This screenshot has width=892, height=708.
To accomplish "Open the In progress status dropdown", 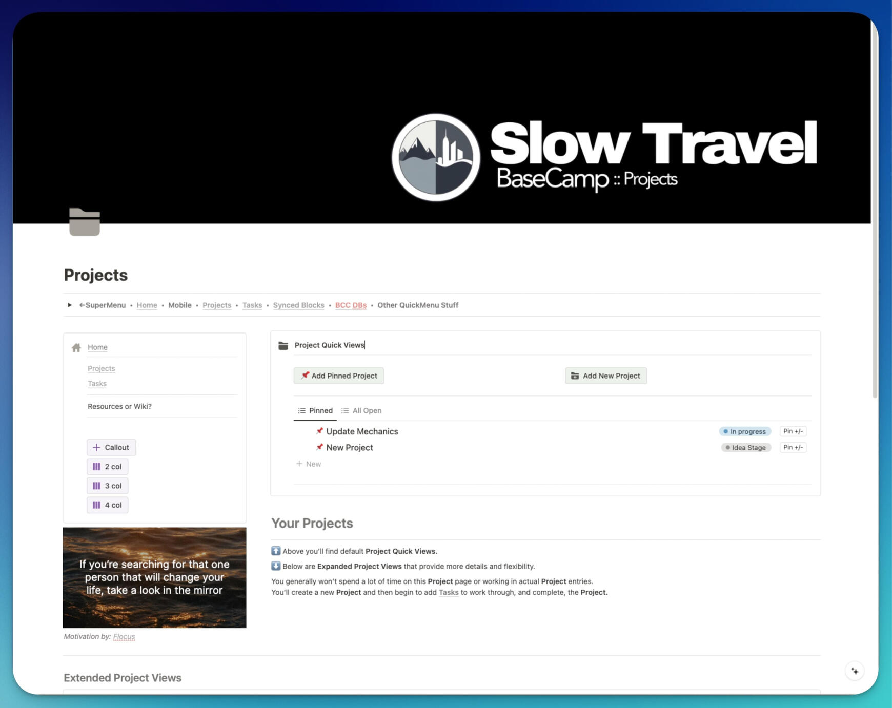I will coord(745,431).
